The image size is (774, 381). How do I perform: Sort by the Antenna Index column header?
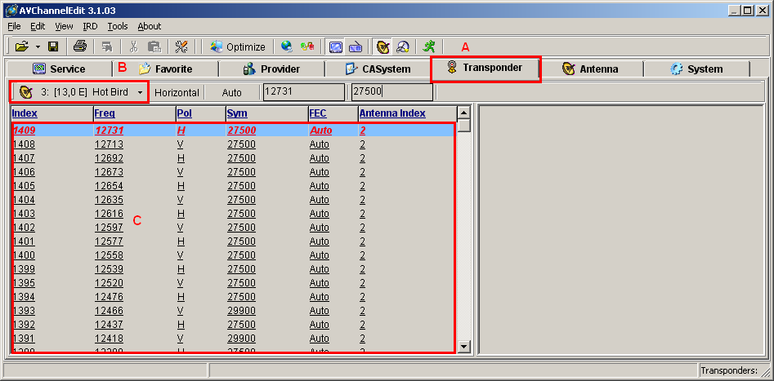[407, 113]
